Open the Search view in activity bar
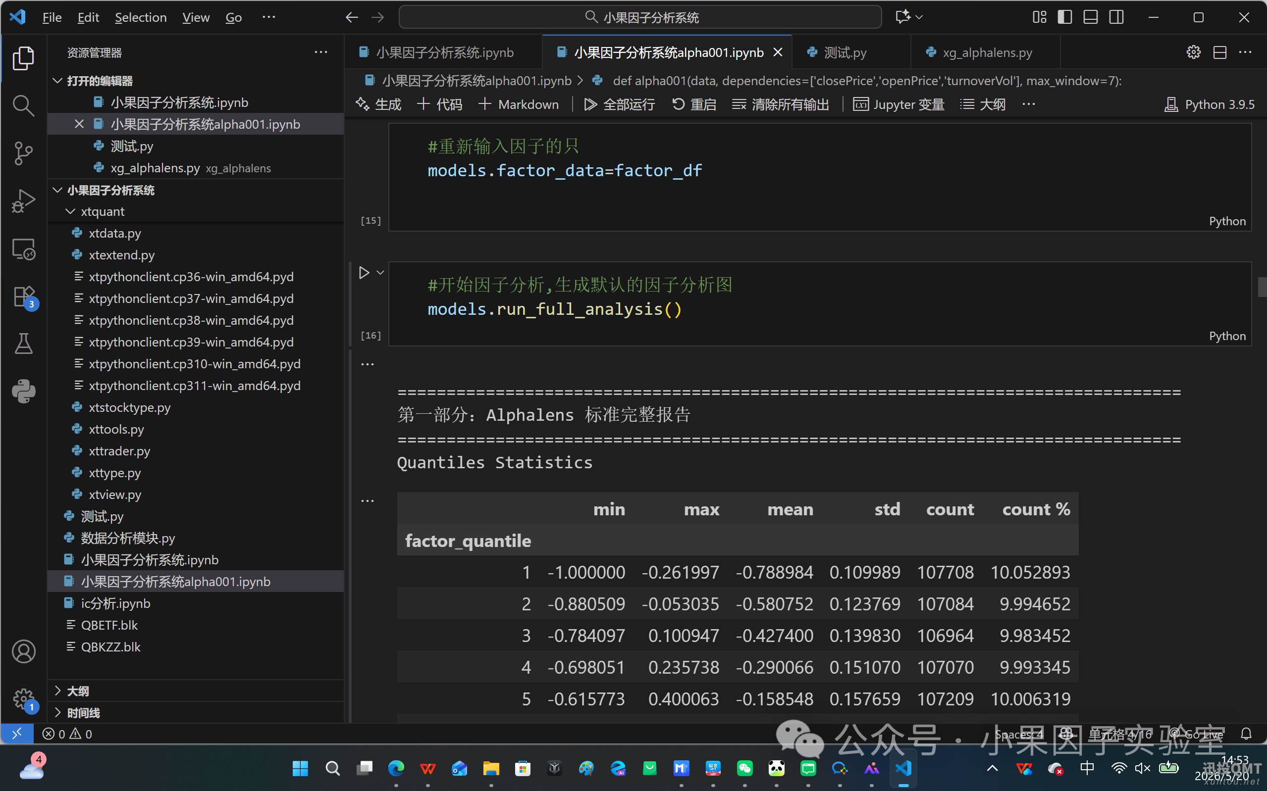The width and height of the screenshot is (1267, 791). [x=24, y=105]
